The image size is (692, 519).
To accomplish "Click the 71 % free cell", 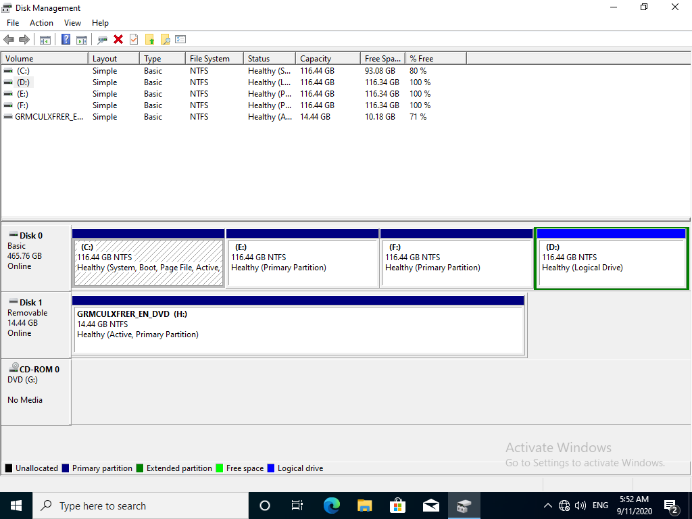I will [x=418, y=116].
